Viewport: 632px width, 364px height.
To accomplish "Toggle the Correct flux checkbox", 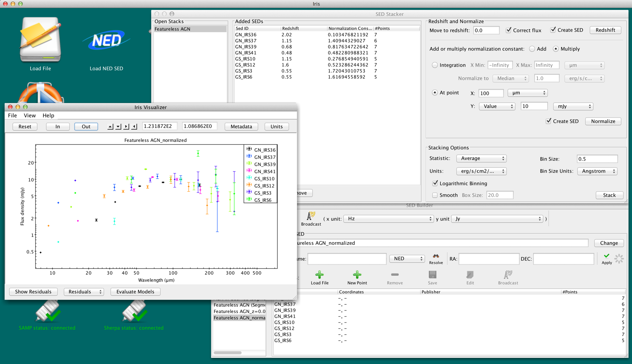I will [x=509, y=30].
